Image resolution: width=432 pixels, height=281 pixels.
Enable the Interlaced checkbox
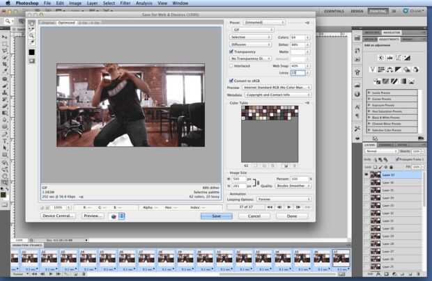click(231, 65)
